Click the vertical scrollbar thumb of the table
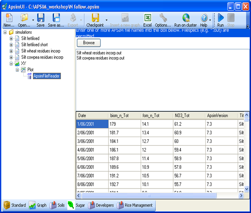251x213 pixels. click(x=247, y=120)
